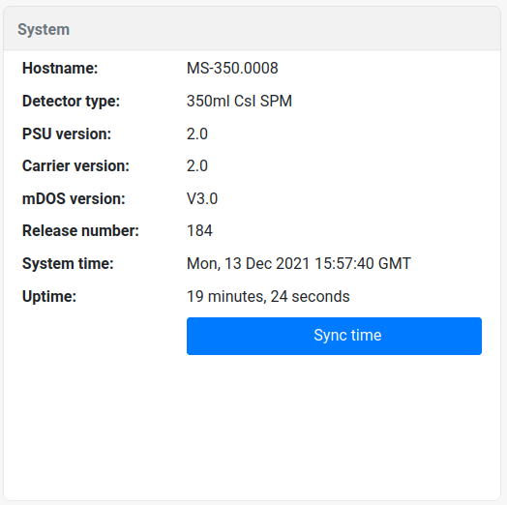Image resolution: width=507 pixels, height=505 pixels.
Task: Click the 24 seconds uptime text
Action: [310, 296]
